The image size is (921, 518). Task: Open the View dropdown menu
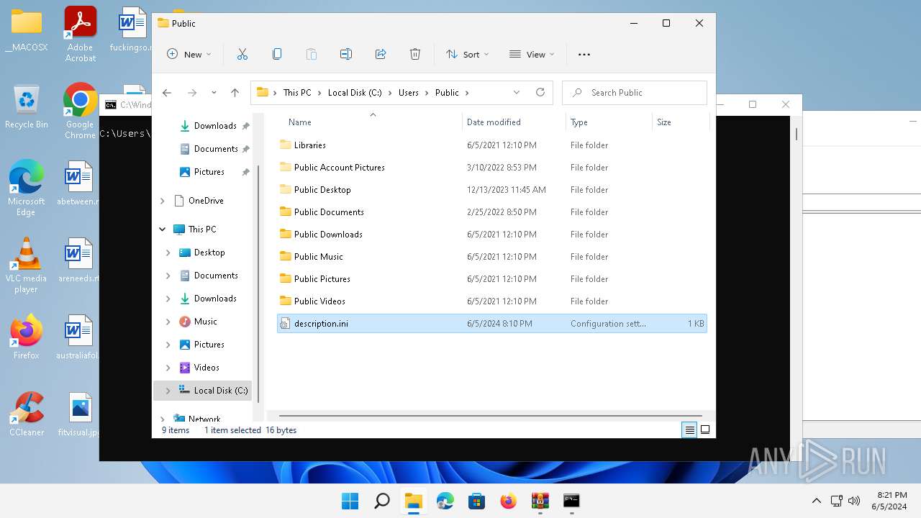[532, 54]
